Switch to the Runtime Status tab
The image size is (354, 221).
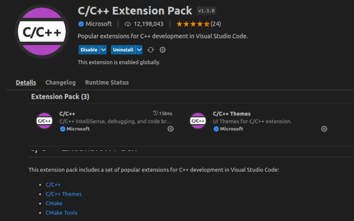point(107,82)
